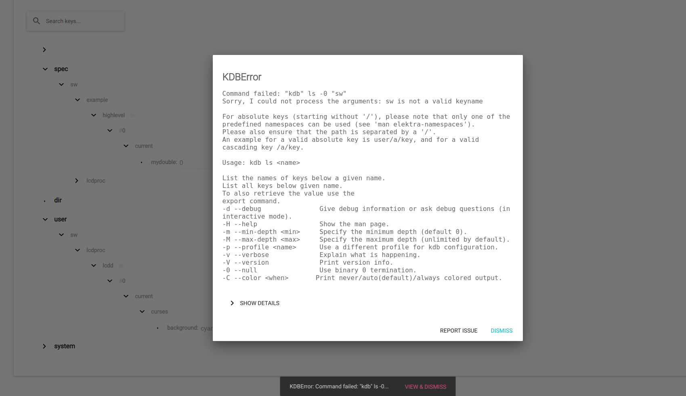This screenshot has height=396, width=686.
Task: Select the mydouble key label
Action: [164, 162]
